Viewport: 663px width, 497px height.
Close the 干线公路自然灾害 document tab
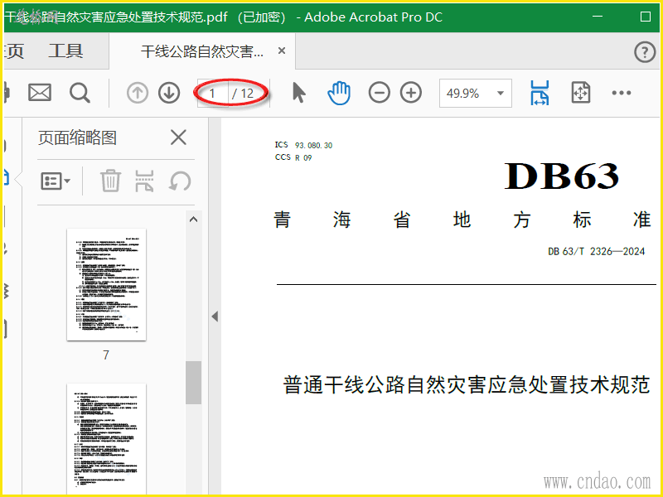pos(282,51)
